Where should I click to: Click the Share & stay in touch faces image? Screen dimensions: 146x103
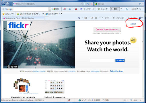(22, 86)
